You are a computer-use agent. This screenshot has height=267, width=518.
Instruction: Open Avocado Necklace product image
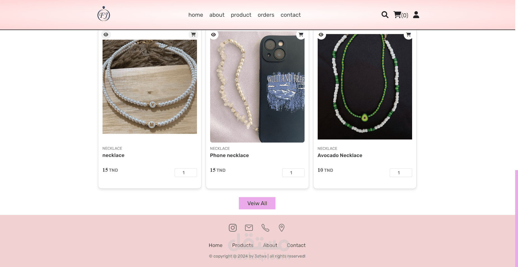click(365, 87)
